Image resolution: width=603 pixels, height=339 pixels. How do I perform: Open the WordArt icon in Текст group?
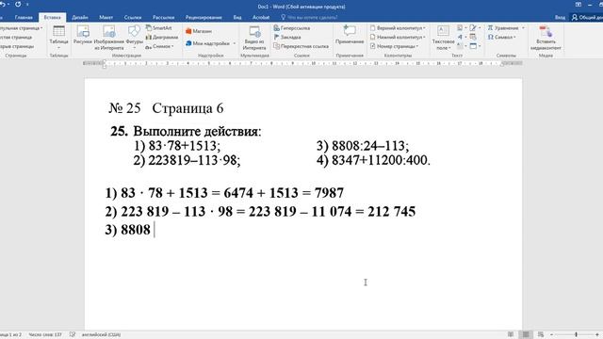point(461,38)
